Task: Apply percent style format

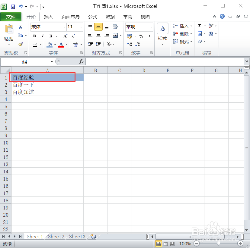Action: (x=141, y=36)
